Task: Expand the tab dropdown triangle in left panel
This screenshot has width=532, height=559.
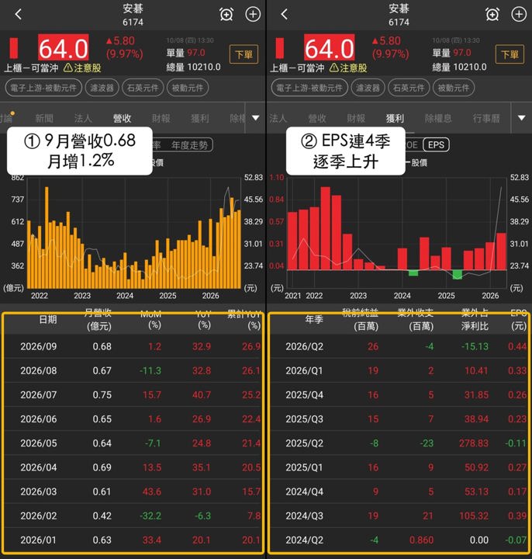Action: 256,118
